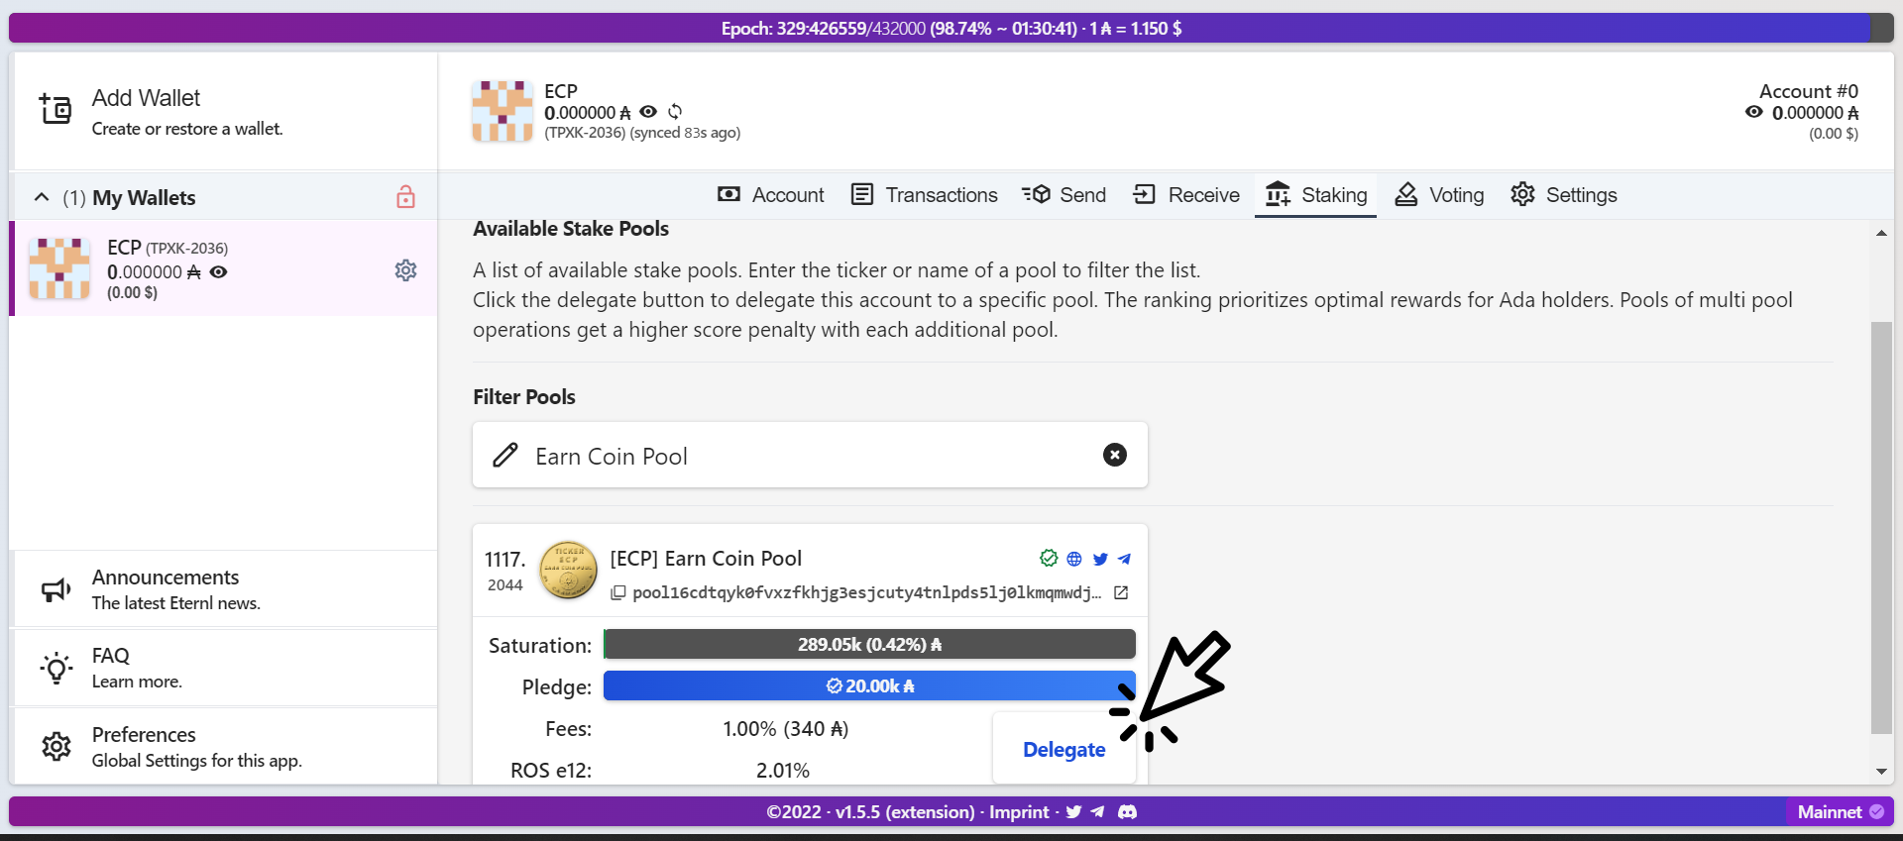Select the ECP (TPXK-2036) wallet in sidebar
Screen dimensions: 1903x841
point(224,268)
